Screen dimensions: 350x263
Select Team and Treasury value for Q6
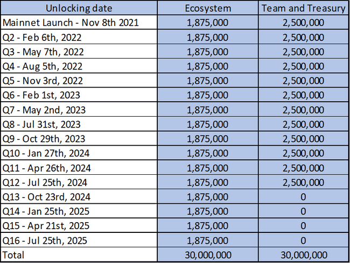pyautogui.click(x=303, y=95)
